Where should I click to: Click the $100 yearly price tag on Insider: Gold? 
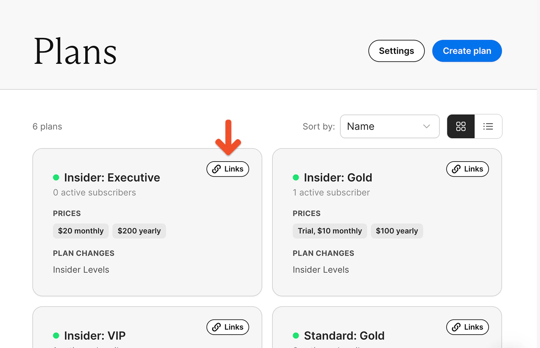click(x=397, y=231)
